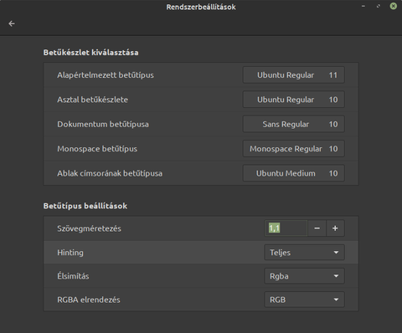Go back using the arrow icon
This screenshot has width=402, height=333.
12,23
